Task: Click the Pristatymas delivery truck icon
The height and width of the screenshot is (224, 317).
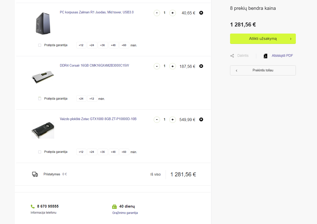Action: [35, 174]
